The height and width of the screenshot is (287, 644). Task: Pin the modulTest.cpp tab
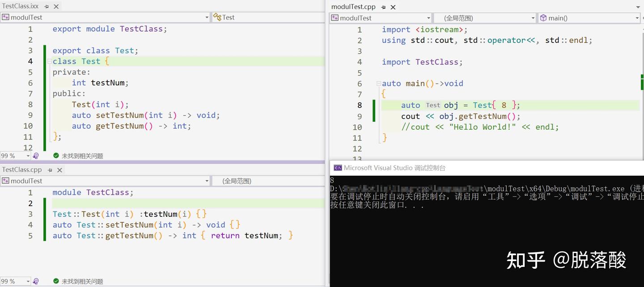click(x=384, y=7)
